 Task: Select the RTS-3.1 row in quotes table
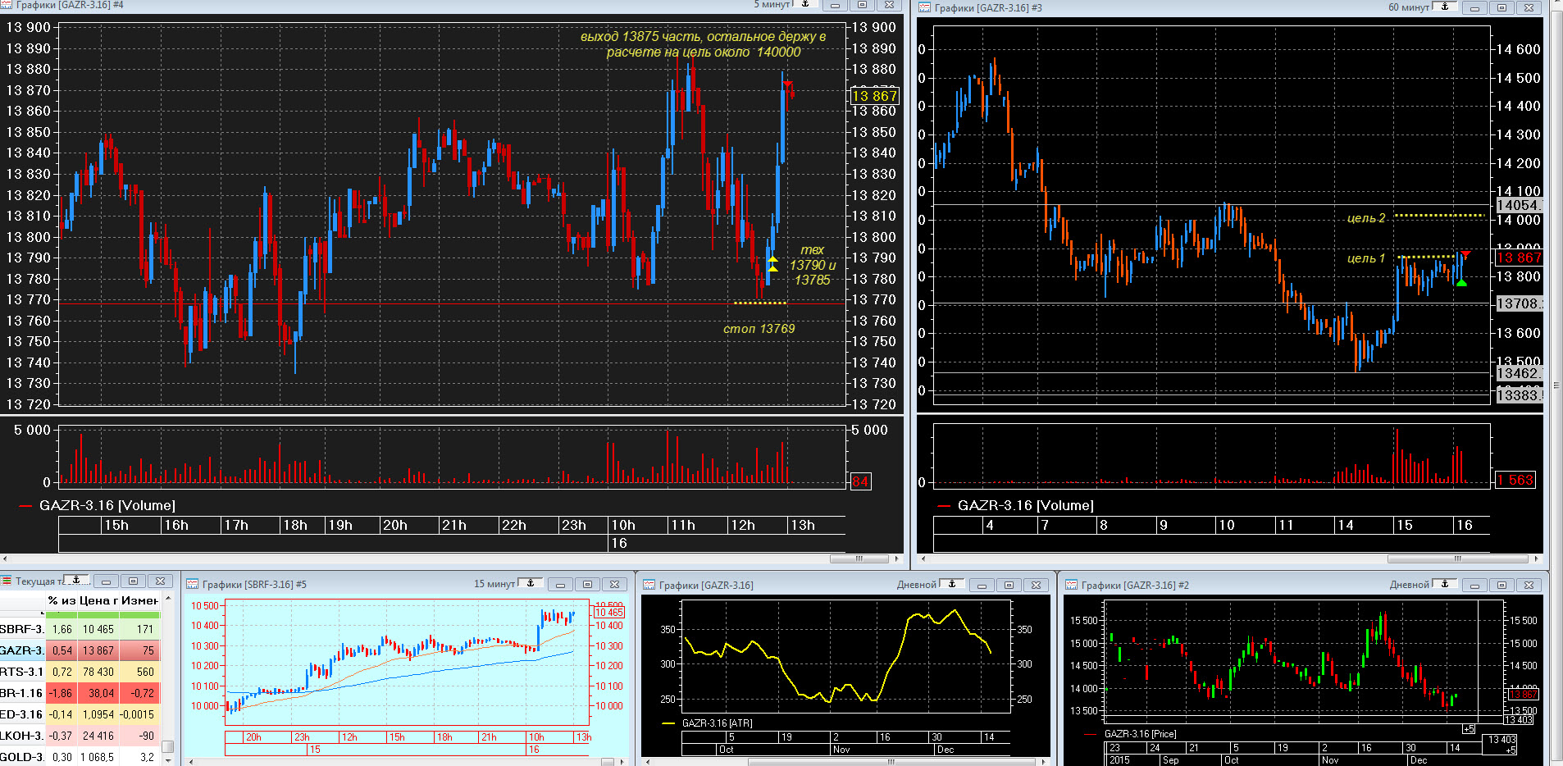tap(80, 672)
